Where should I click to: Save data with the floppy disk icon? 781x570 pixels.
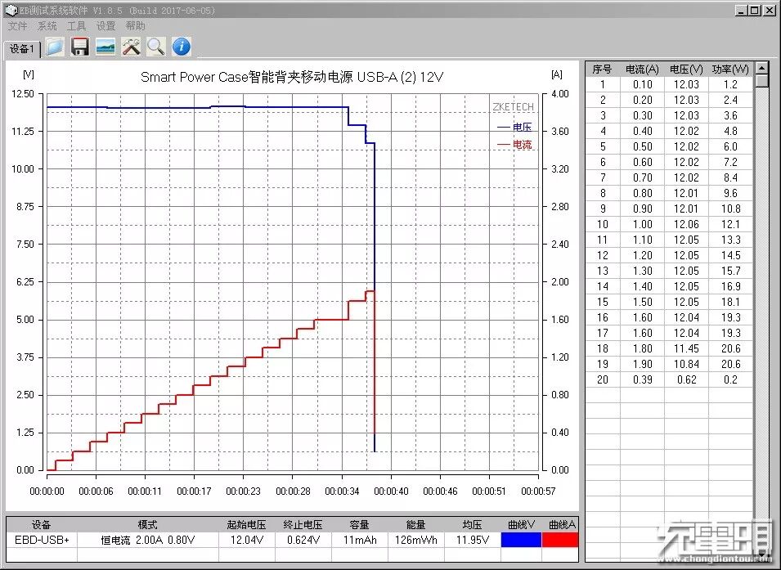(x=79, y=47)
